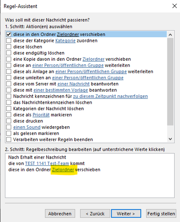Click the action list scrollbar thumb

(170, 82)
